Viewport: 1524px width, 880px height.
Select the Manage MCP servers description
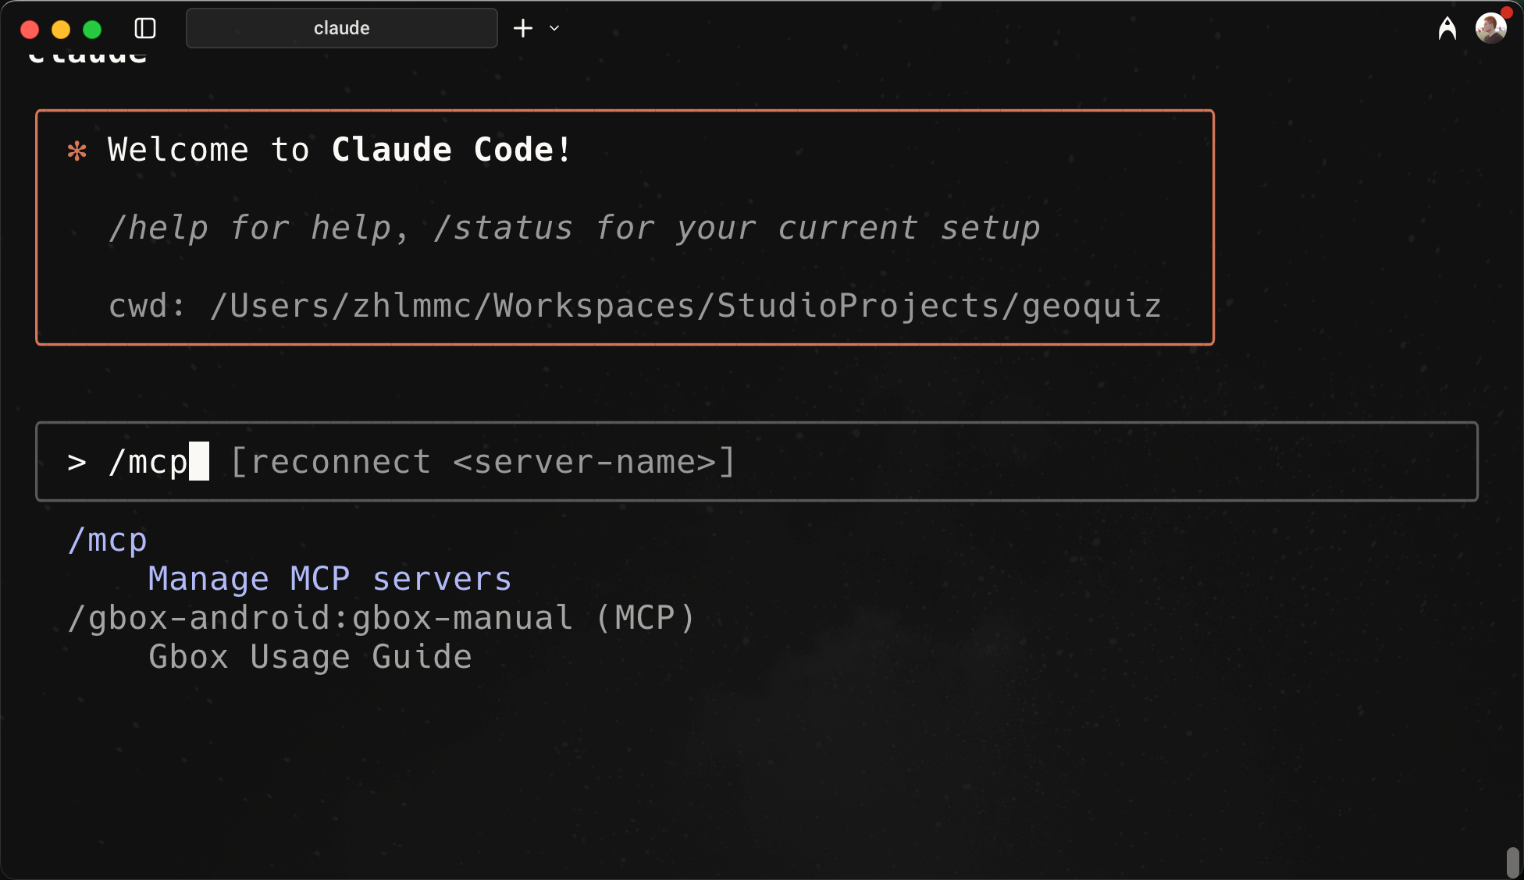pyautogui.click(x=330, y=579)
